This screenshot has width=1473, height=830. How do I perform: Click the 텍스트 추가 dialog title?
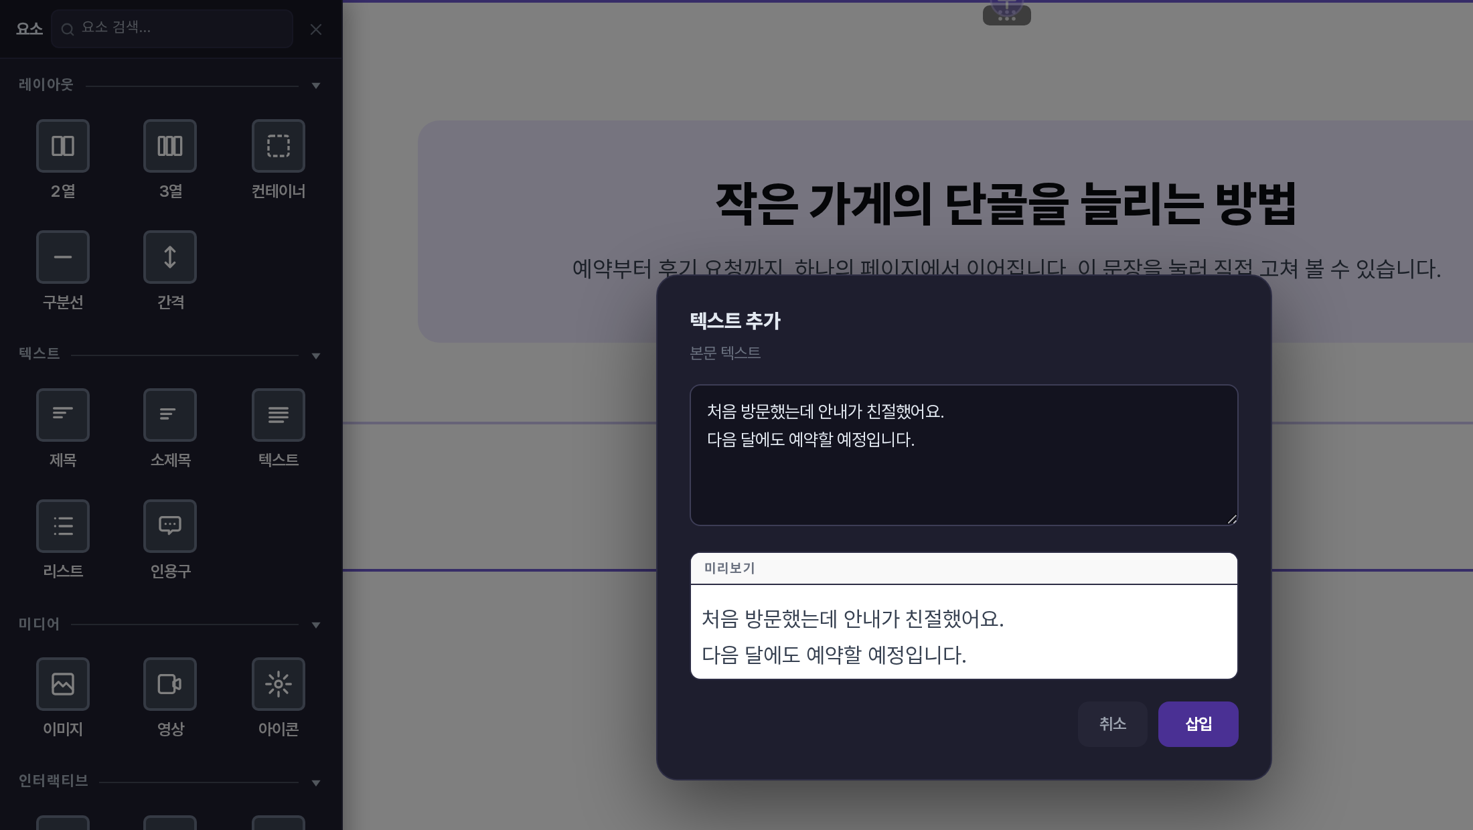coord(735,321)
